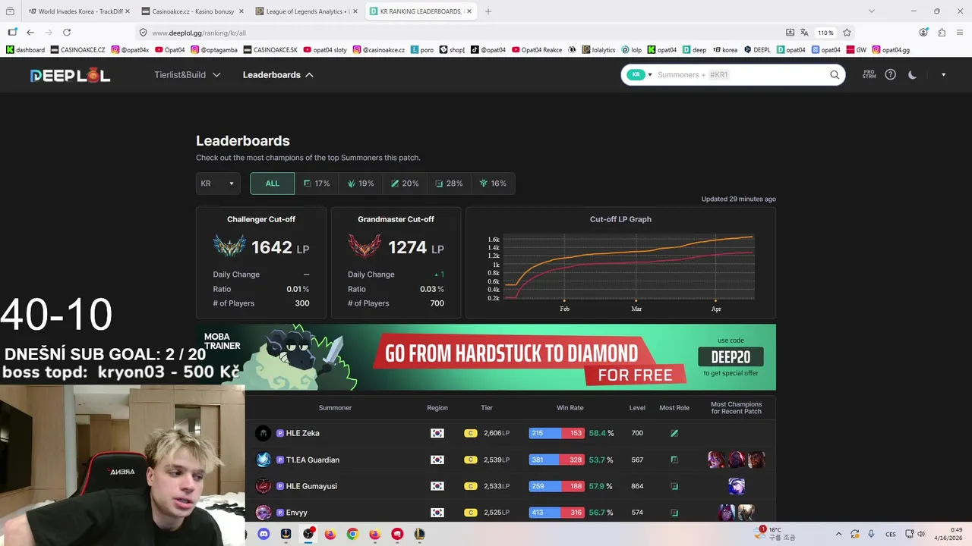The image size is (972, 546).
Task: Open the DEEPL bookmark
Action: 757,50
